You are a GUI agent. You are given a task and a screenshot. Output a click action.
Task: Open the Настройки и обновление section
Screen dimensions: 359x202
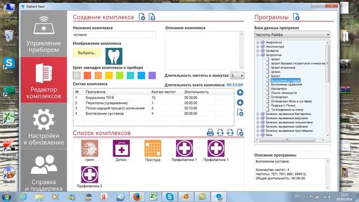(x=44, y=126)
